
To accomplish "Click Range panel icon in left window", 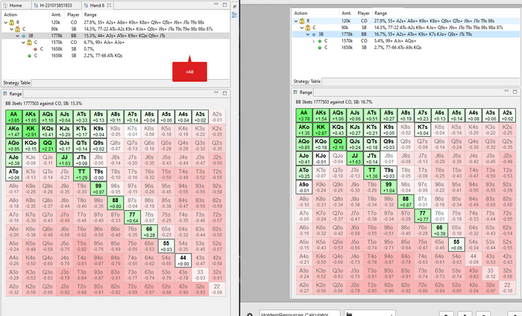I will [5, 93].
